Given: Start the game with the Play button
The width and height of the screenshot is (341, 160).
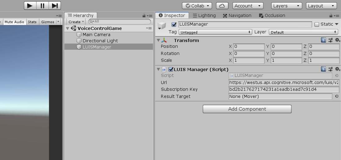Looking at the screenshot, I should tap(30, 6).
